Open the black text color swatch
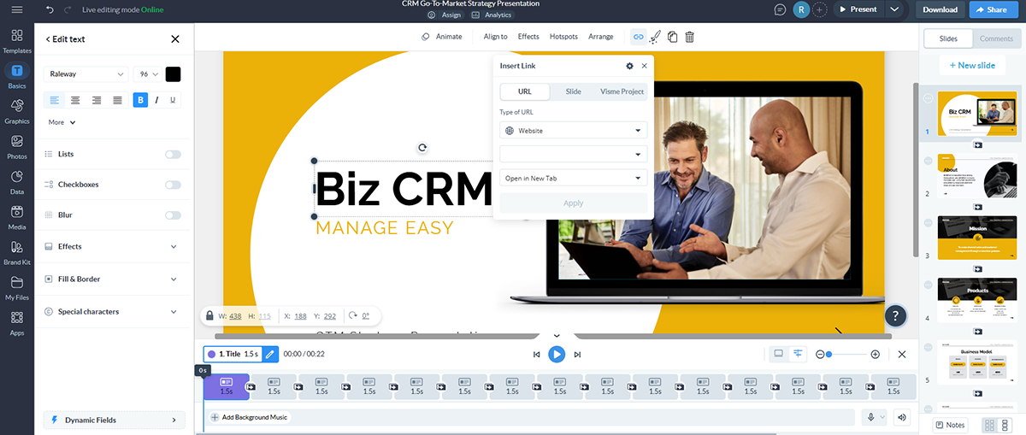This screenshot has width=1026, height=435. coord(174,74)
